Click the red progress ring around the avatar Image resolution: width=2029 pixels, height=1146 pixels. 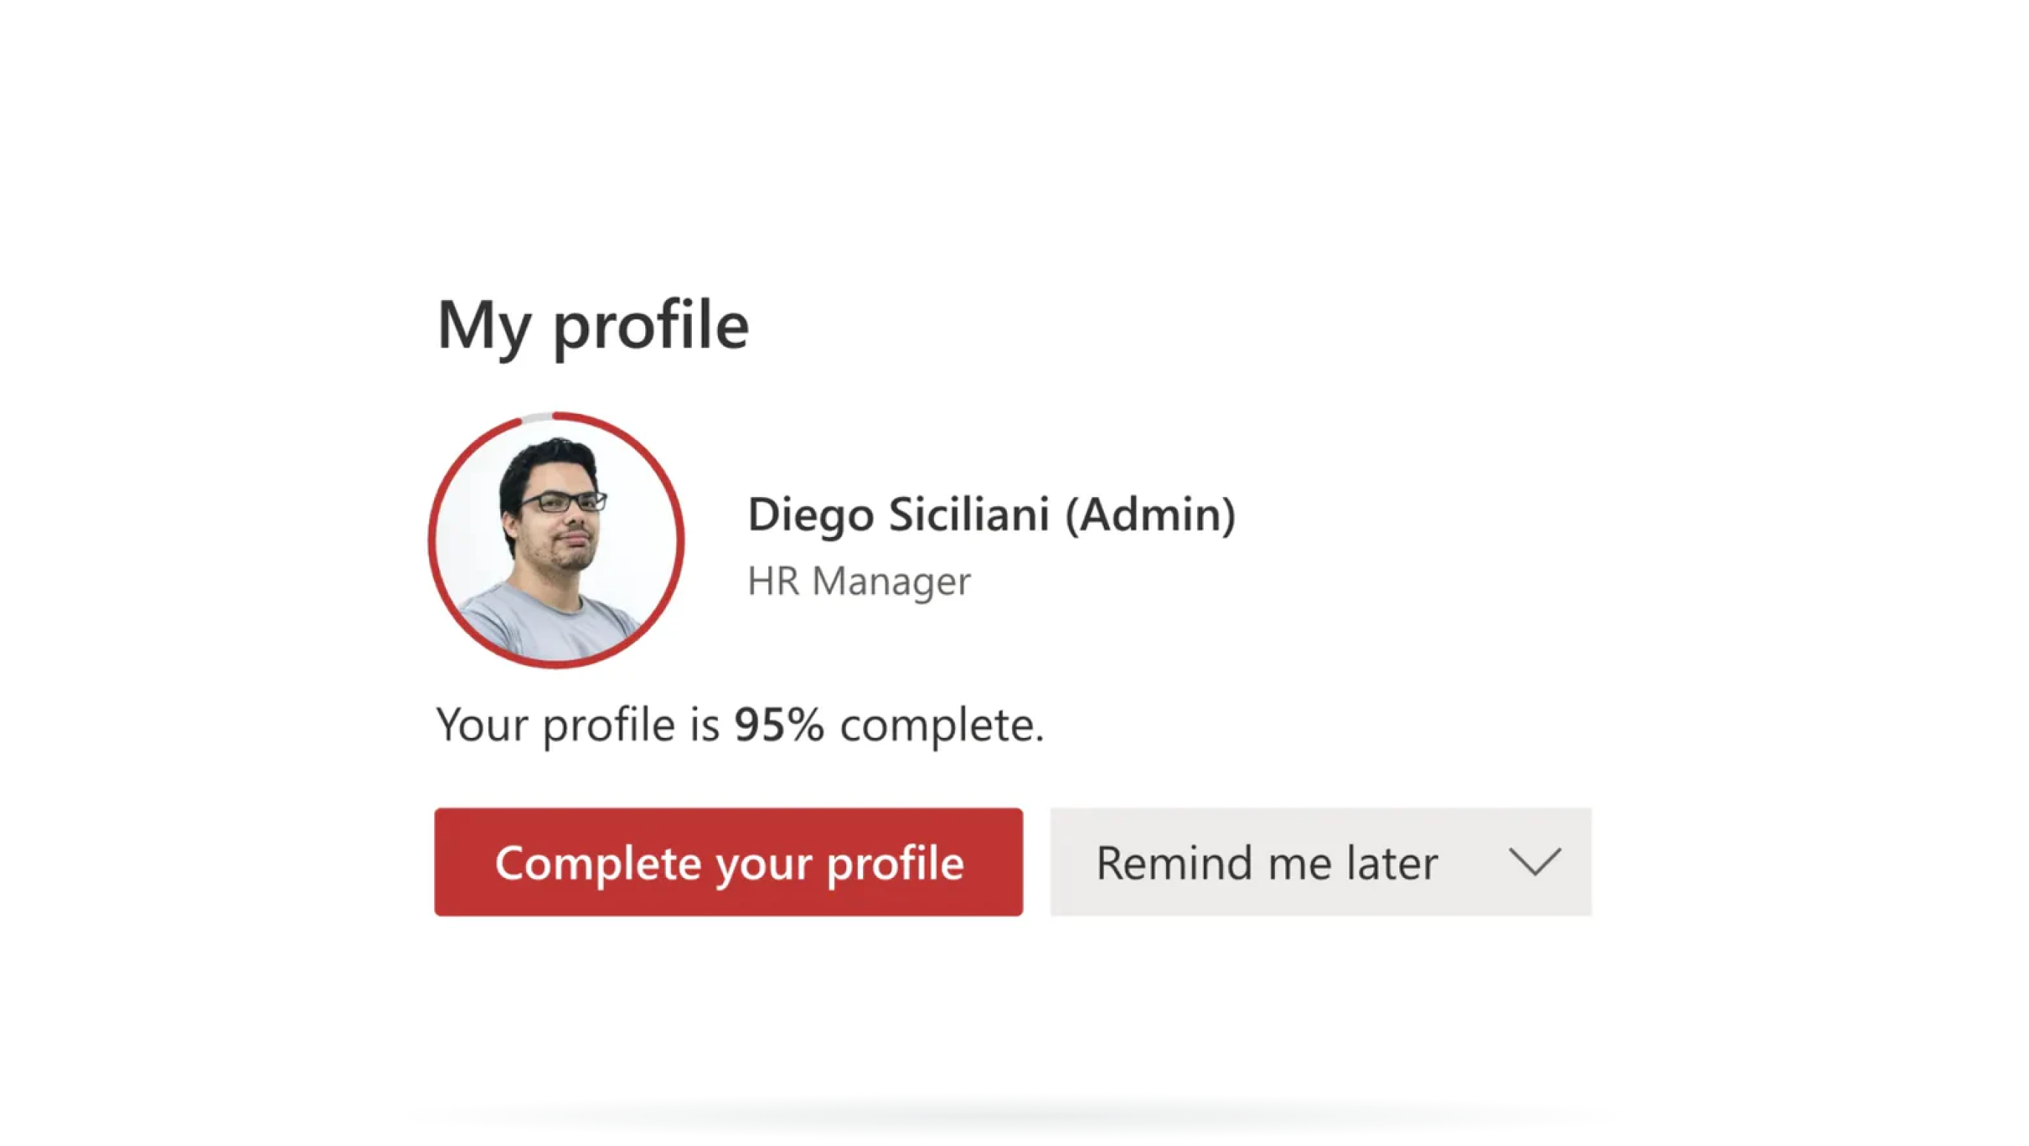point(676,540)
